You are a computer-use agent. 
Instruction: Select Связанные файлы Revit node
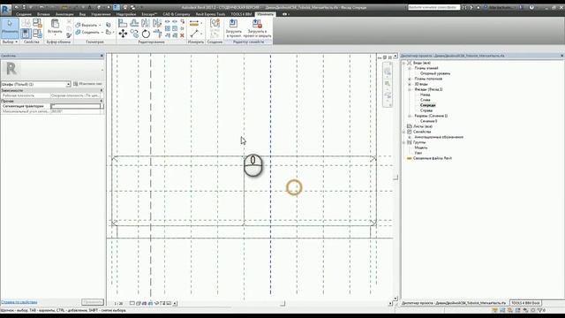click(433, 158)
